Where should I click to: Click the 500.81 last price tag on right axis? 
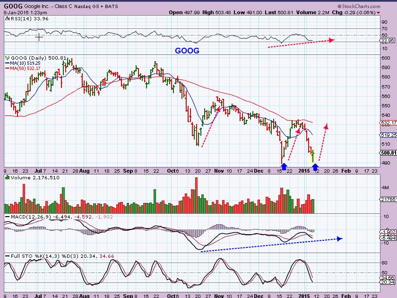[388, 153]
